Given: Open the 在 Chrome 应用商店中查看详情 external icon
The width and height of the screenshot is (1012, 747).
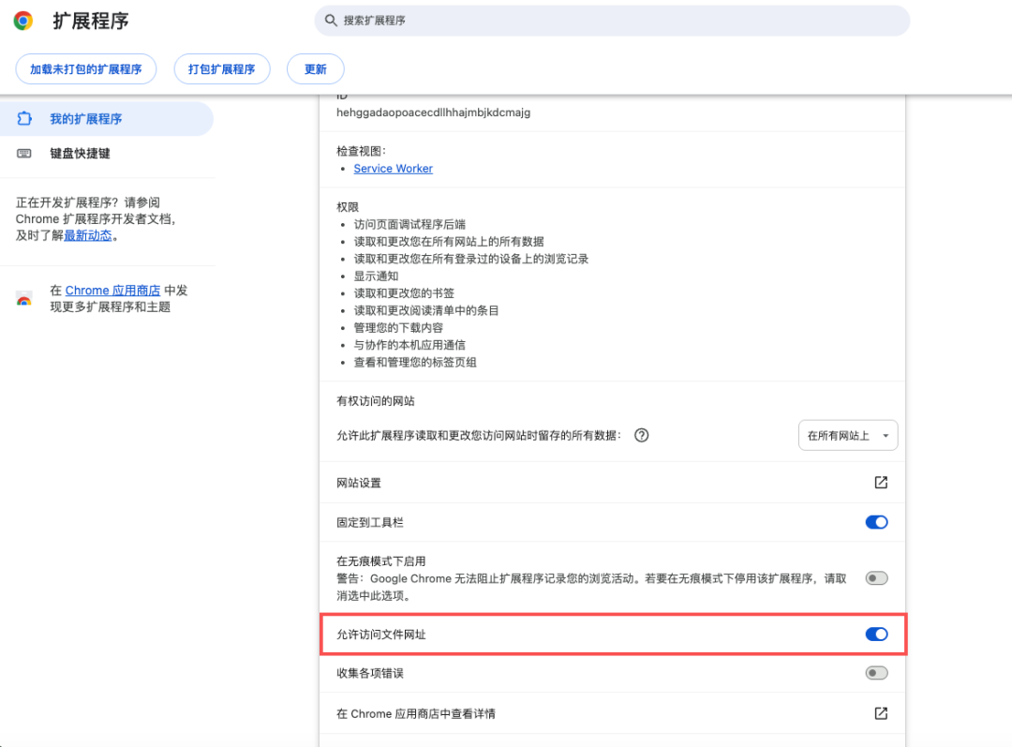Looking at the screenshot, I should point(881,713).
